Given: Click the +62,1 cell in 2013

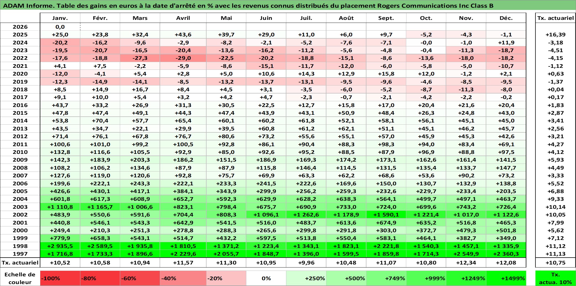Looking at the screenshot, I should coord(346,129).
